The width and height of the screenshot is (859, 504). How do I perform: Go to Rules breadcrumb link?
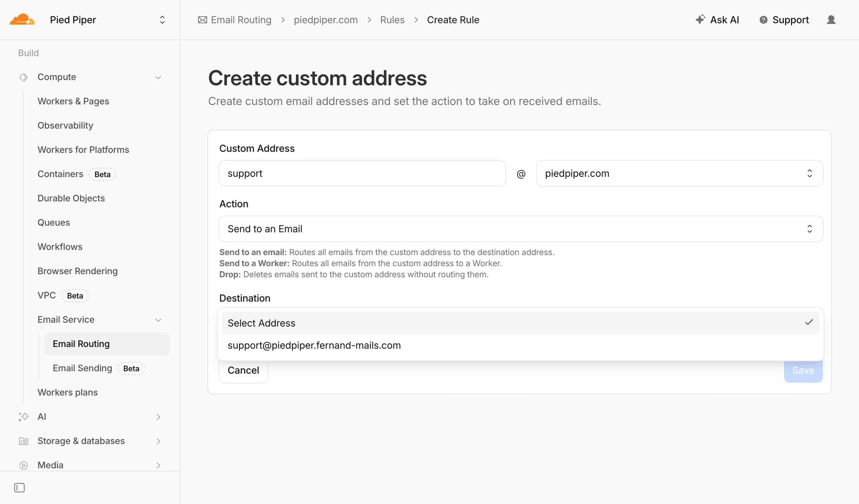[x=392, y=20]
